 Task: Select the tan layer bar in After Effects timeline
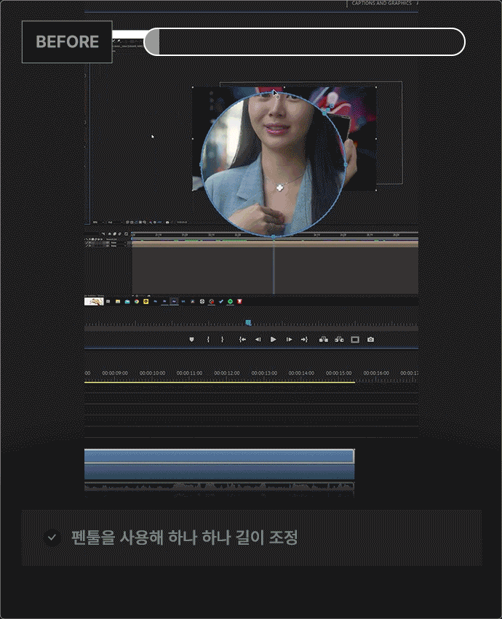pyautogui.click(x=275, y=244)
